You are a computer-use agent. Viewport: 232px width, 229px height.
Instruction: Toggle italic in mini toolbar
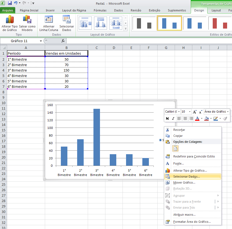173,119
